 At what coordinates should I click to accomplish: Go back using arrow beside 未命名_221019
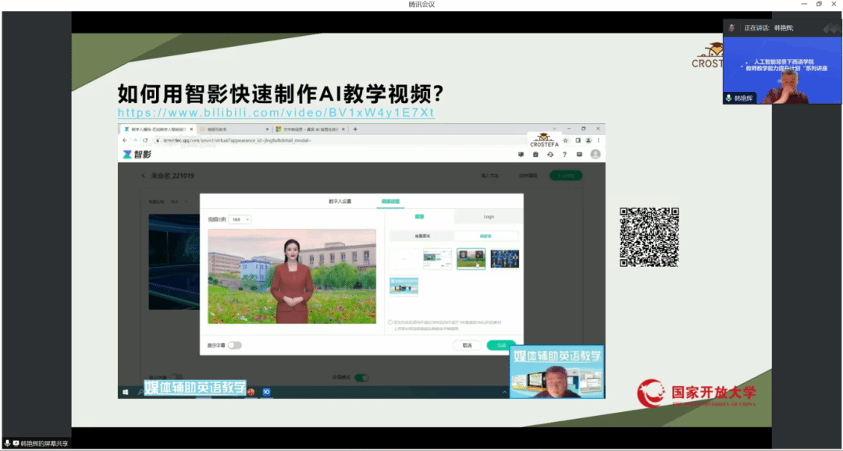coord(143,176)
